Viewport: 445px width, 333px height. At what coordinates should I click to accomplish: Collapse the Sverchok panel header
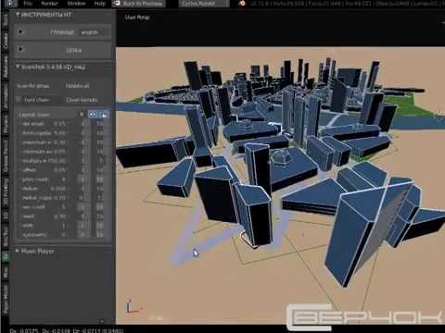tap(51, 67)
